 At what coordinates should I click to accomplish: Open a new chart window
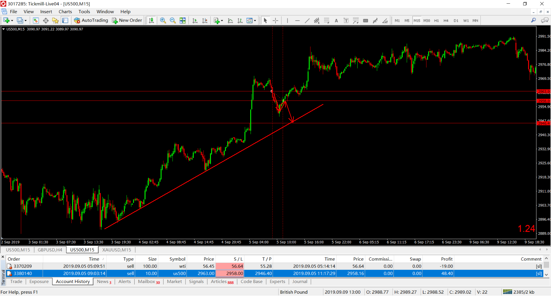pyautogui.click(x=6, y=20)
